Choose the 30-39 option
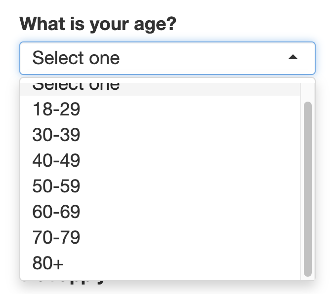The width and height of the screenshot is (335, 294). click(x=56, y=135)
